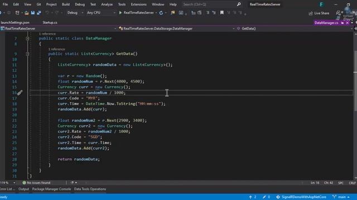
Task: Click the uncomment selection toolbar icon
Action: coord(214,13)
